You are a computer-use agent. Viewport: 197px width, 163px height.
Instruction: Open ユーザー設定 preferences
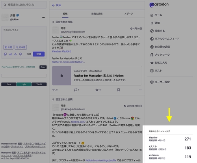(x=160, y=82)
